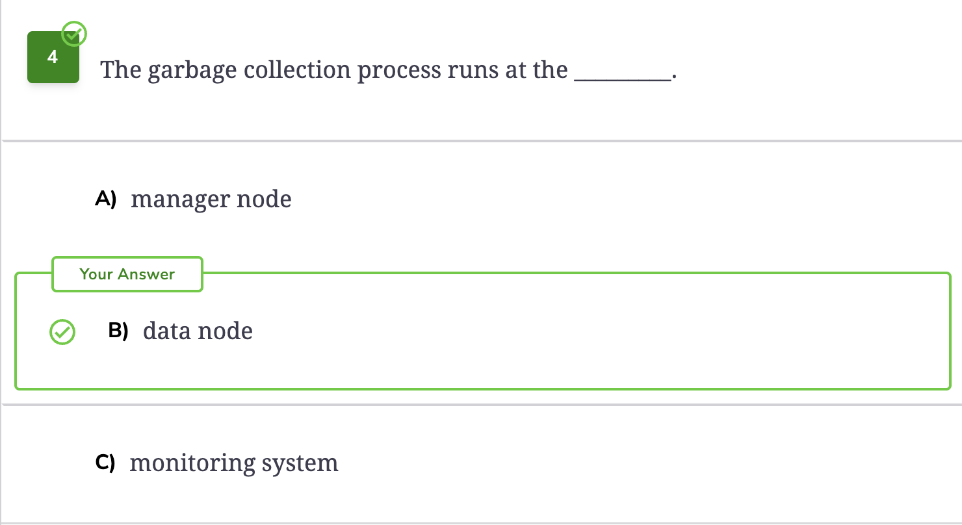Click the green check circle beside data node

[62, 332]
